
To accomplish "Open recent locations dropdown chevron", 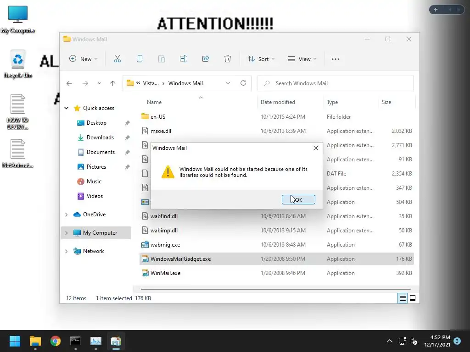I will click(99, 83).
